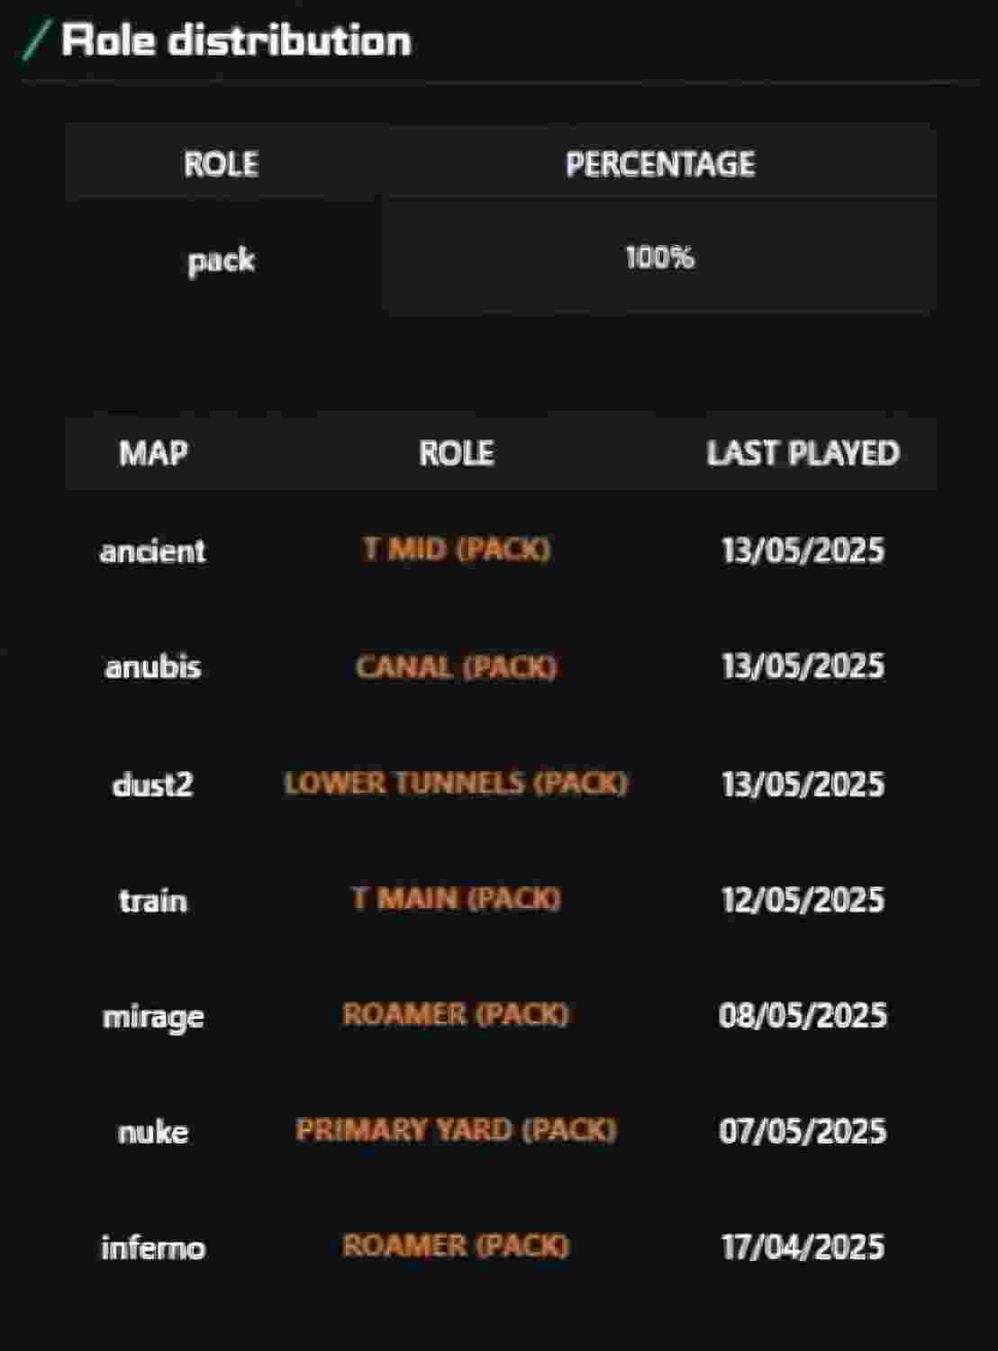Click the PERCENTAGE column header
The height and width of the screenshot is (1351, 998).
tap(660, 164)
